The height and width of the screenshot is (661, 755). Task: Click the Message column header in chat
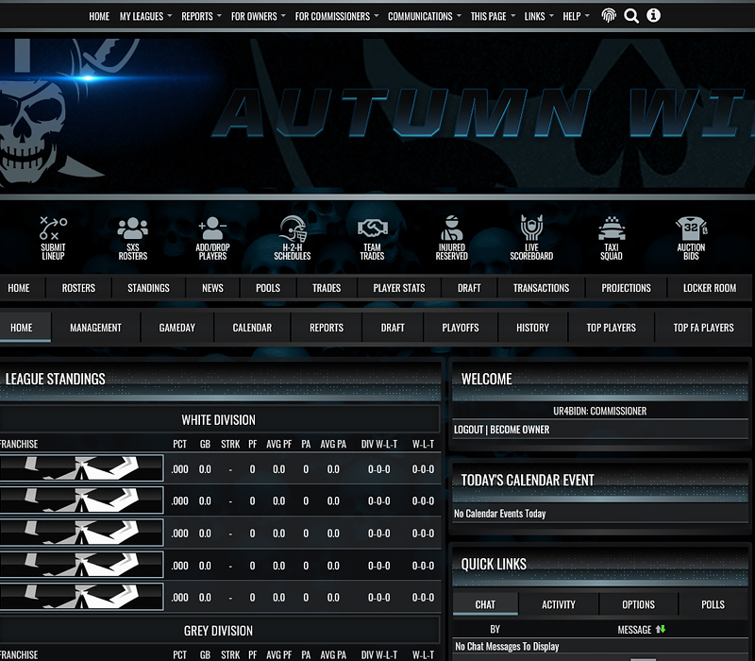(634, 629)
